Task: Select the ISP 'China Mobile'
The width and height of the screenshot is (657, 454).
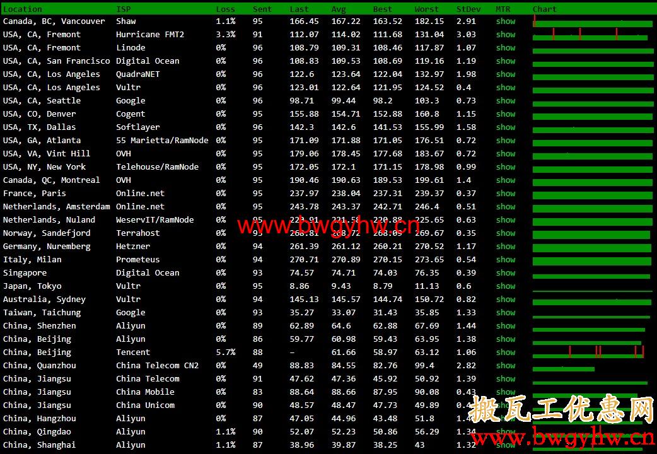Action: click(145, 392)
